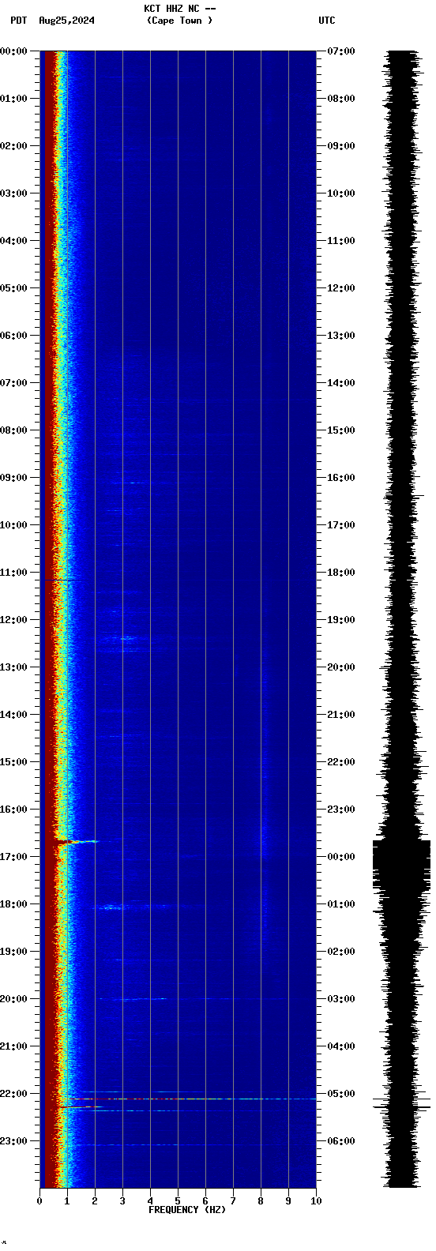Click the frequency axis tick label 10
Screen dimensions: 436x1251
(x=316, y=1201)
